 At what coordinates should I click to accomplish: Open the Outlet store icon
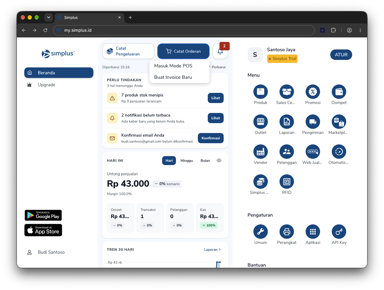[260, 122]
